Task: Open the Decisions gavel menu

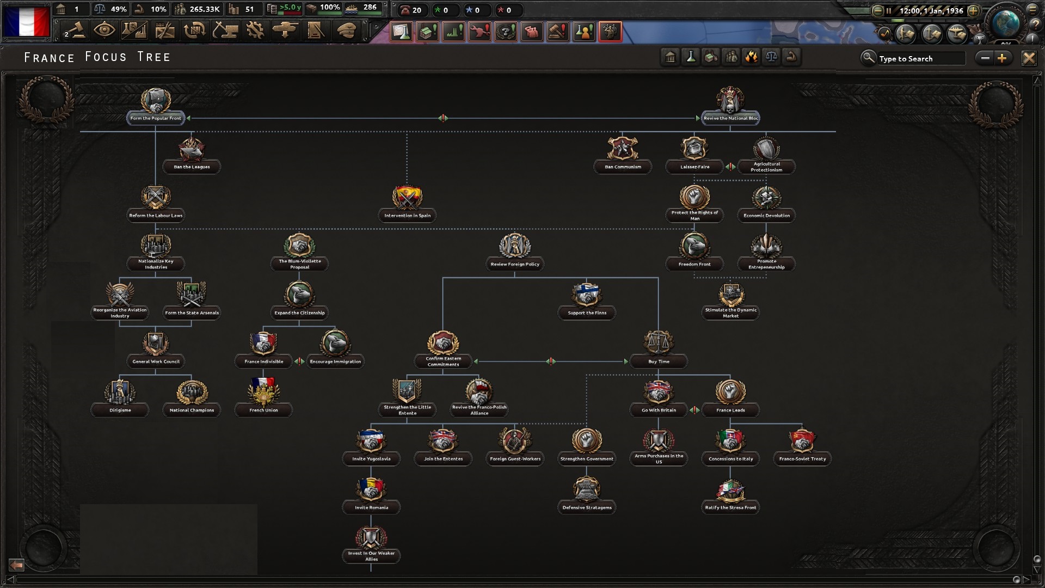Action: 74,30
